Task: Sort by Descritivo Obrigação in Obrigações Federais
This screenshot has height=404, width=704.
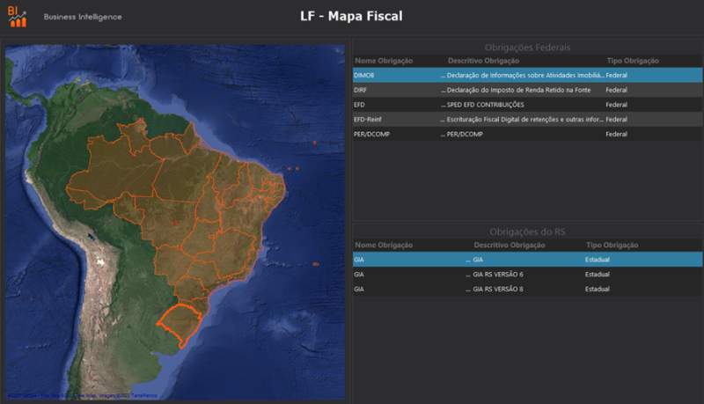Action: [x=483, y=61]
